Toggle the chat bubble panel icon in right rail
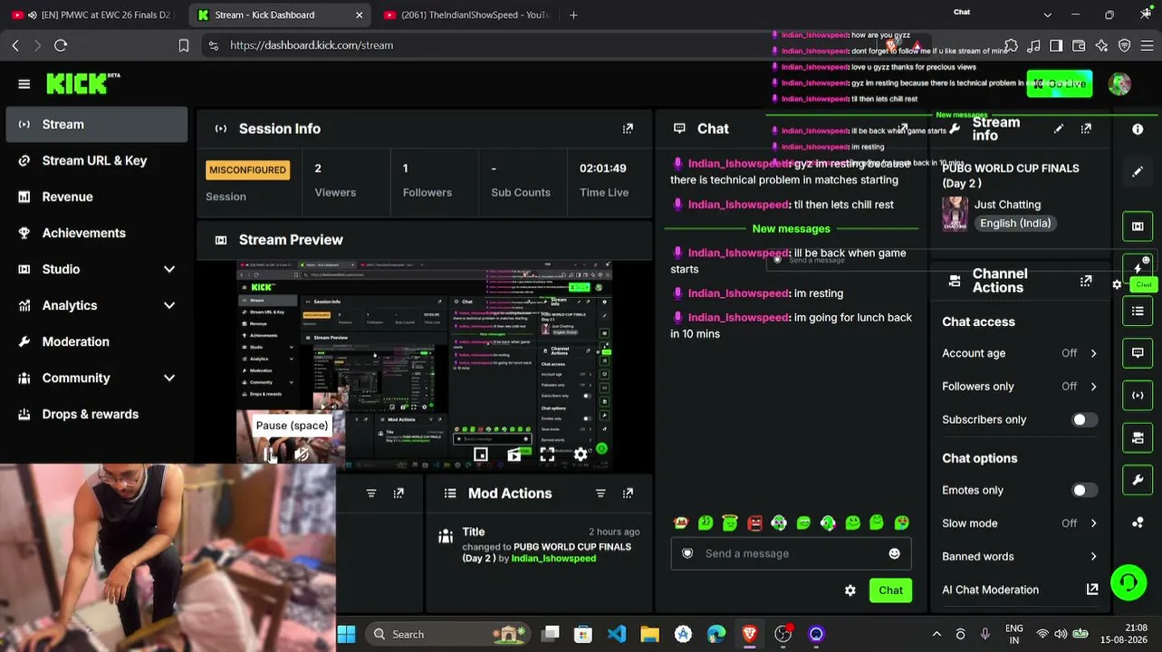 coord(1138,353)
